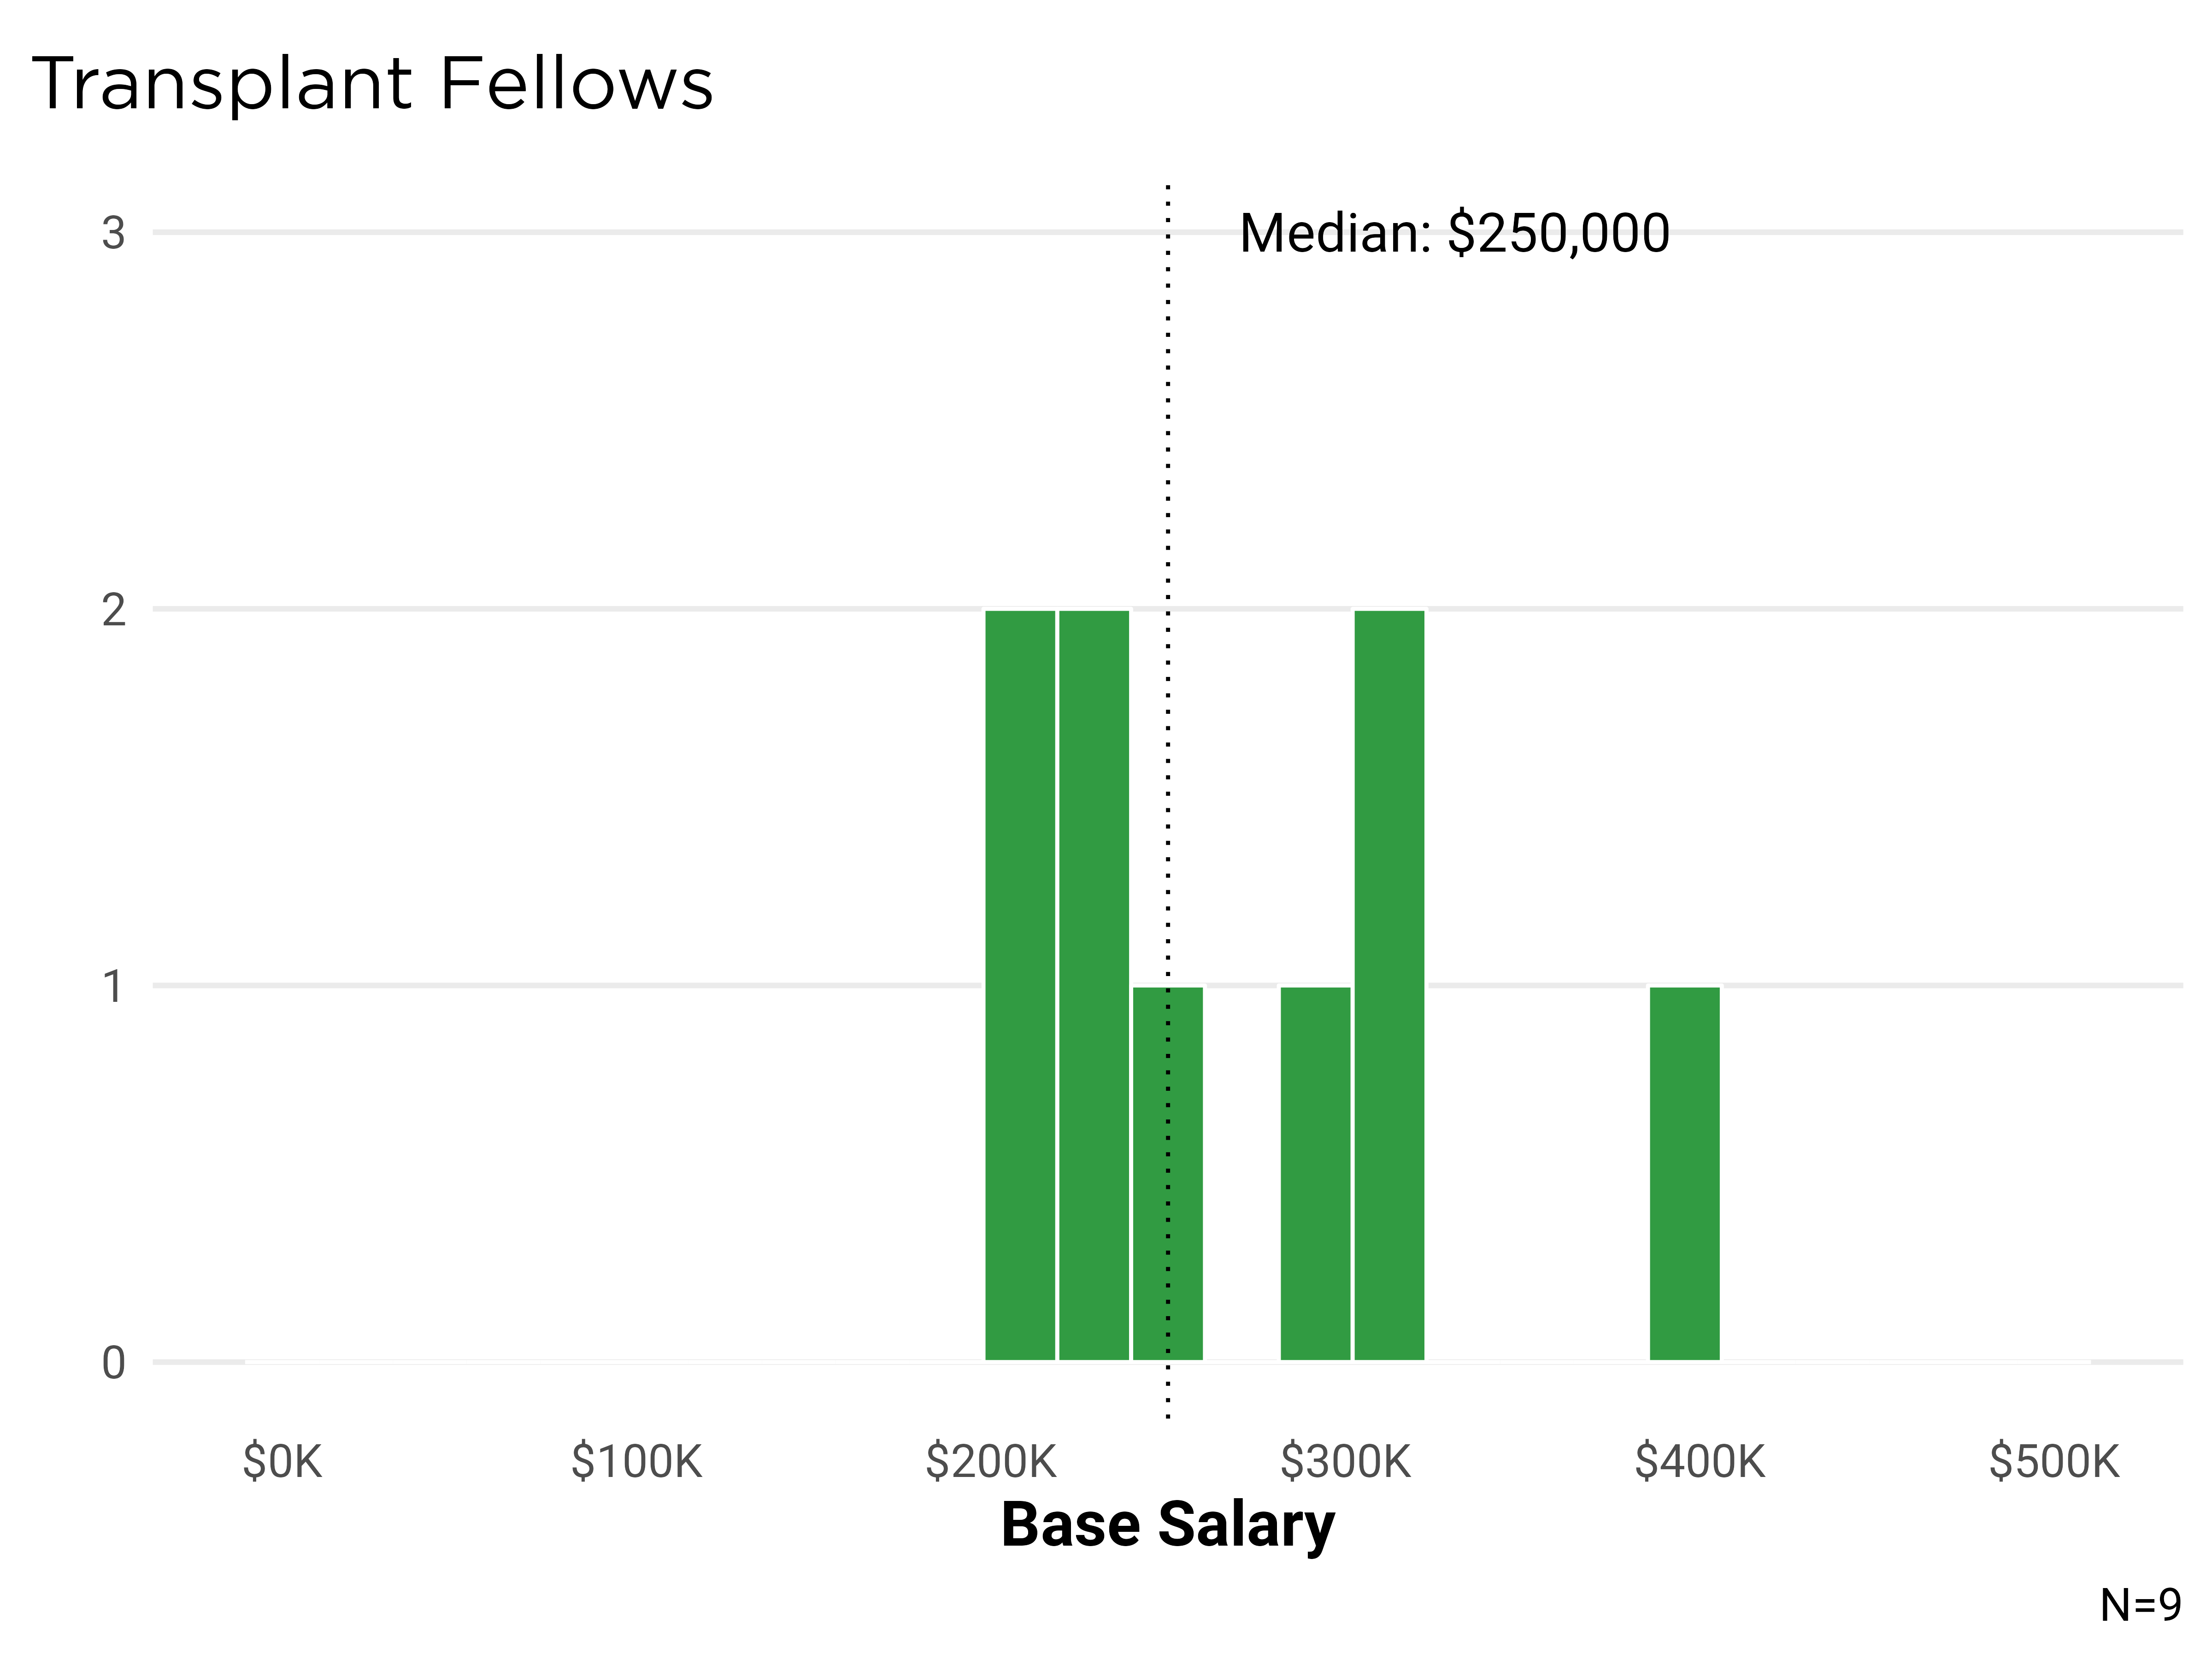Image resolution: width=2212 pixels, height=1659 pixels.
Task: Click the y-axis label 1
Action: click(x=113, y=986)
